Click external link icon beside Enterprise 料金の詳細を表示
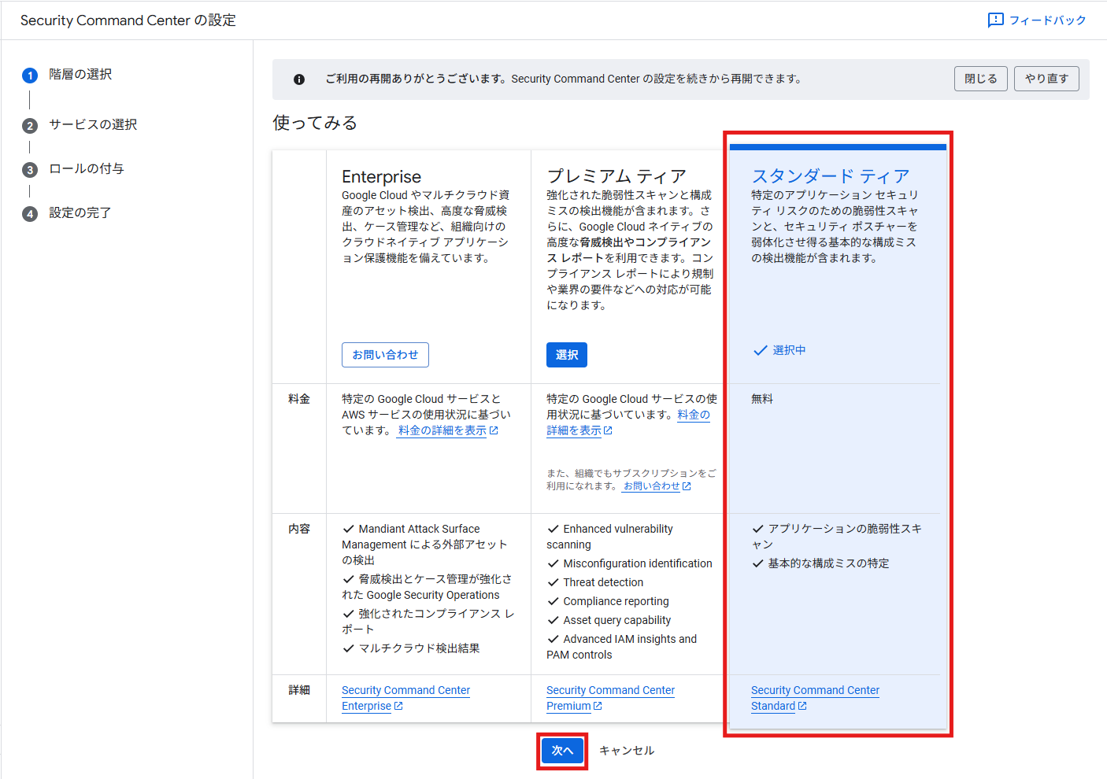Image resolution: width=1107 pixels, height=779 pixels. coord(494,430)
